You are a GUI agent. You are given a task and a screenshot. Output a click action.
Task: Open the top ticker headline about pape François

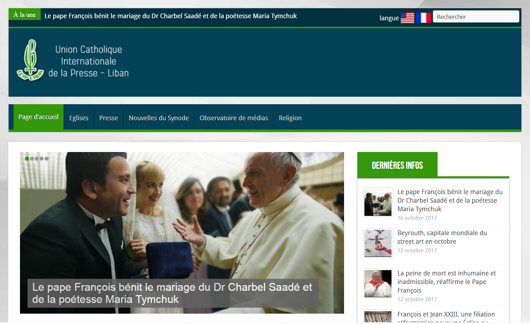tap(171, 16)
